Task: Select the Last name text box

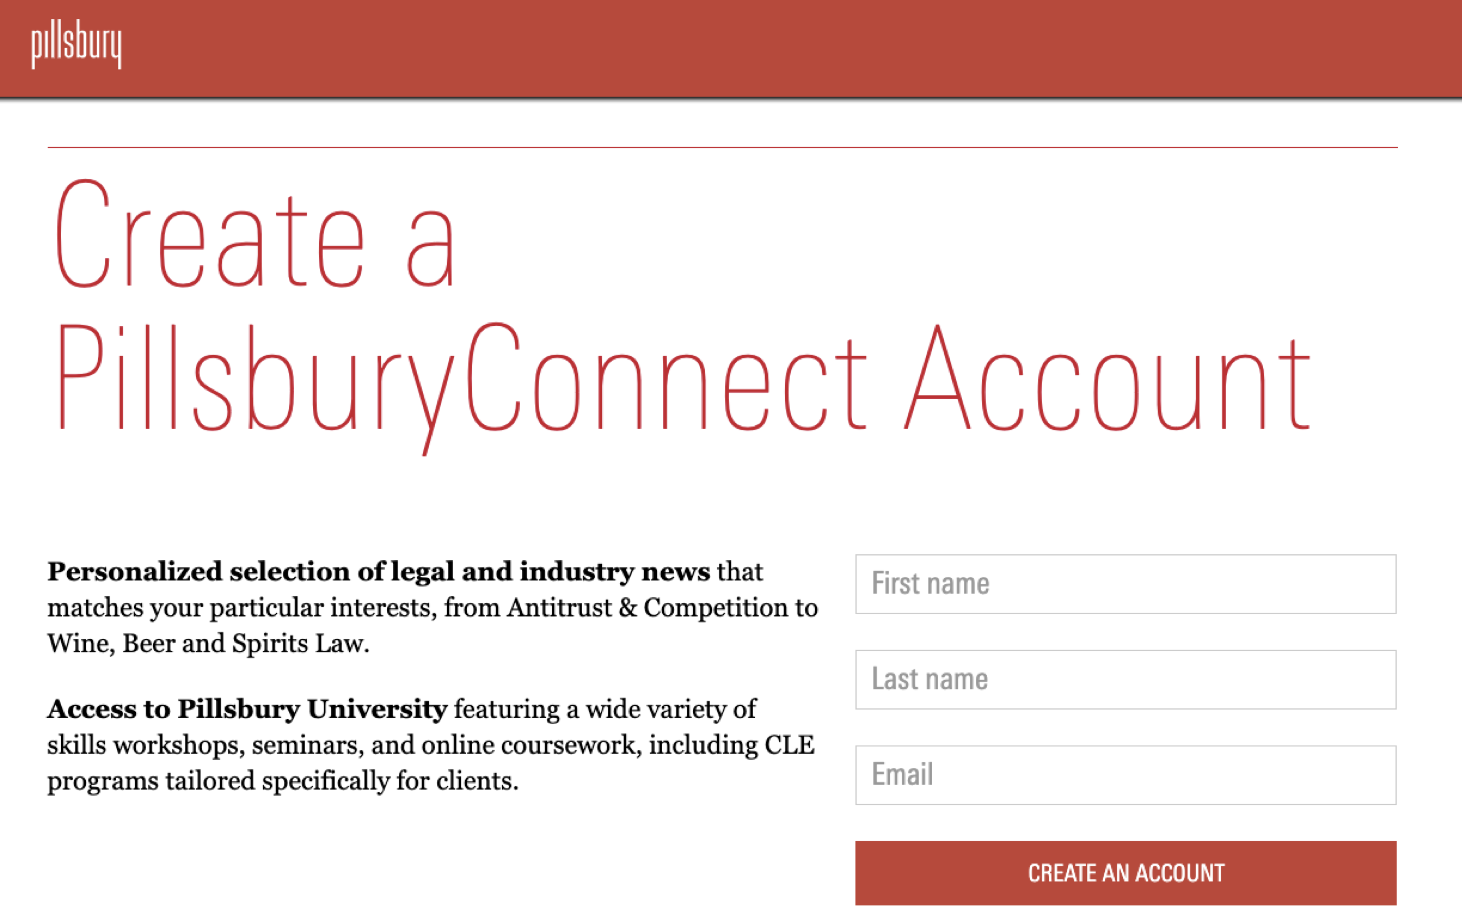Action: click(1125, 679)
